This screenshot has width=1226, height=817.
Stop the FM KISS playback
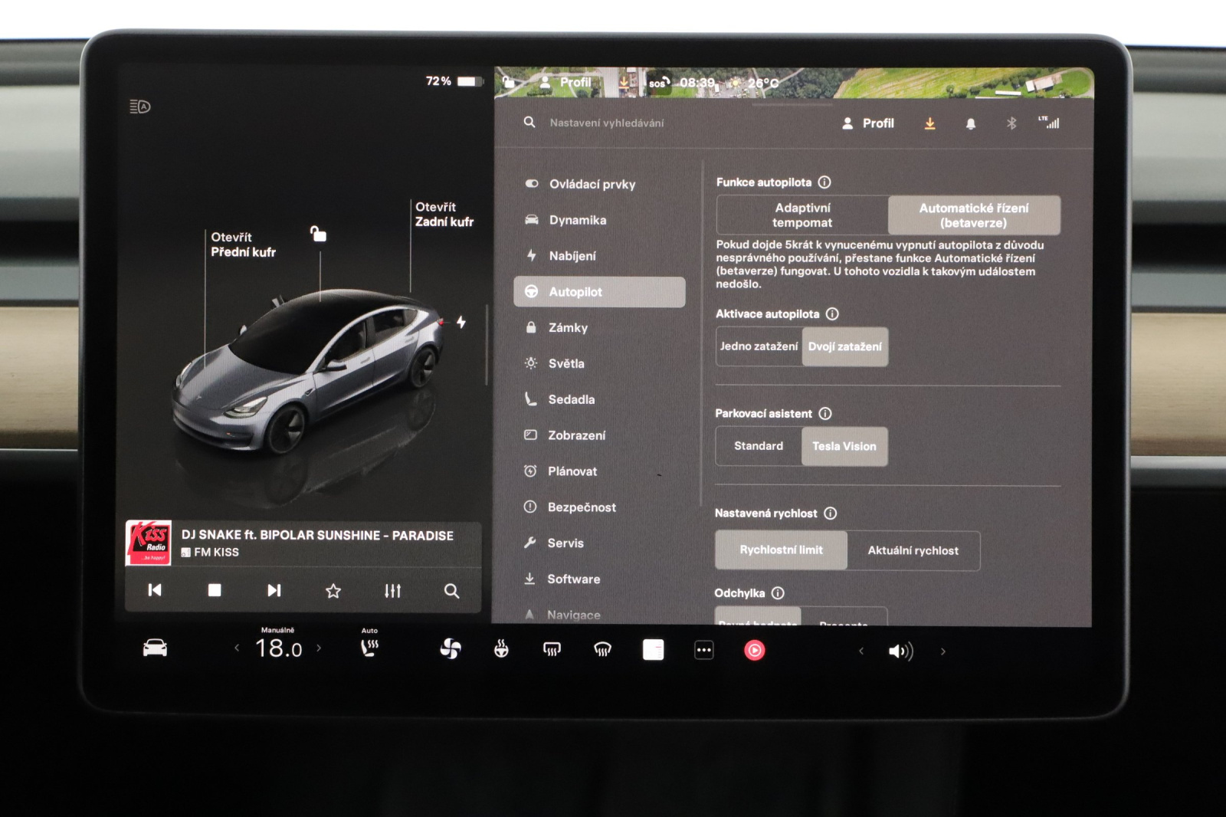(x=215, y=590)
